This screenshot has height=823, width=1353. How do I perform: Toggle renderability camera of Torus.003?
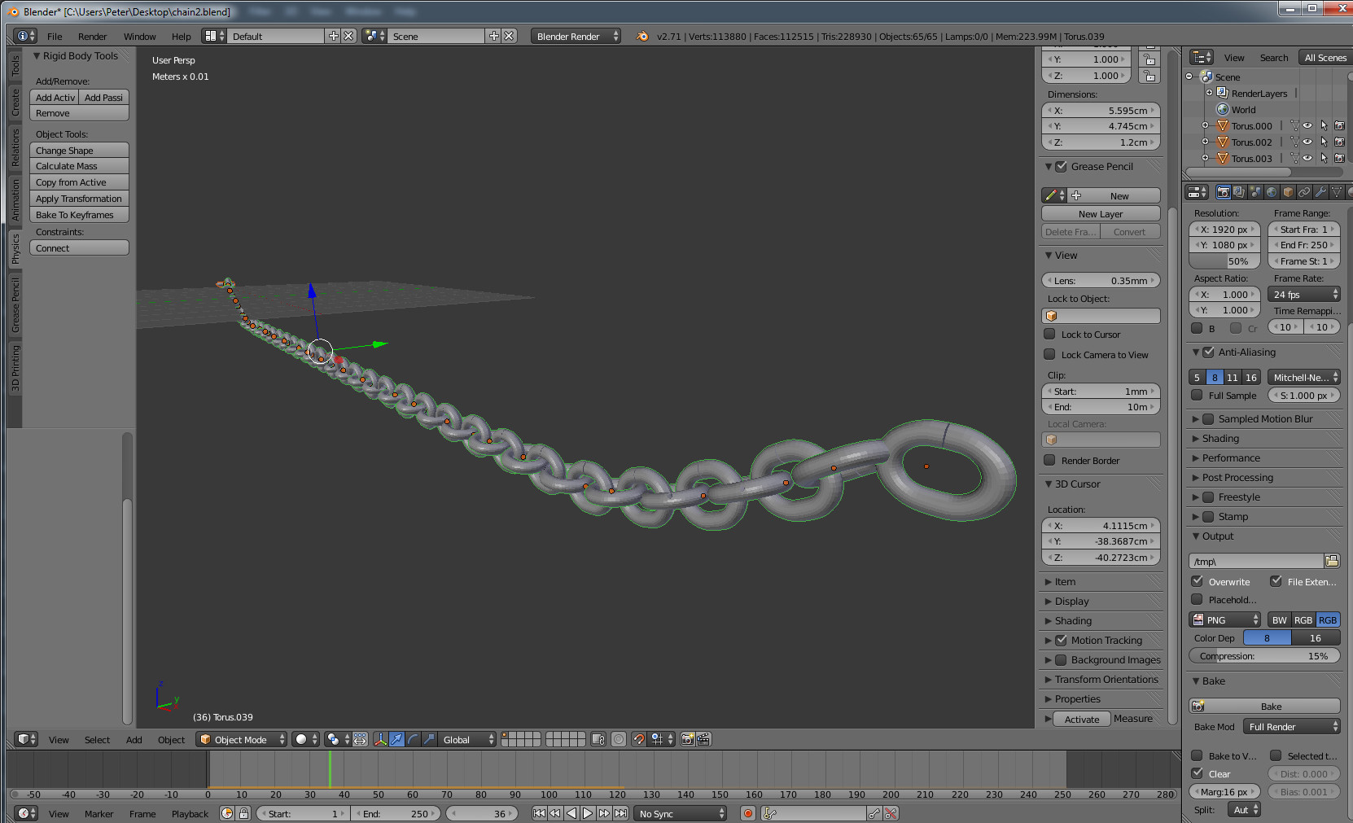click(1339, 158)
